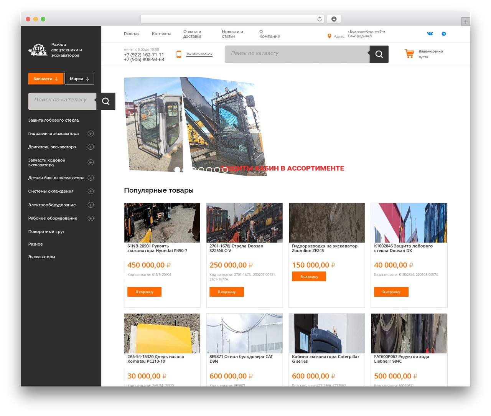Open a new browser tab
Screen dimensions: 491x416
[x=465, y=22]
